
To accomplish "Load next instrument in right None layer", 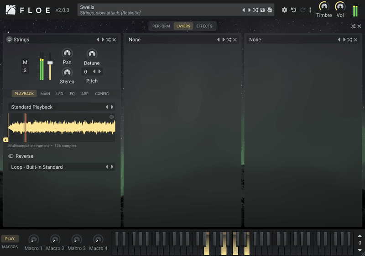I will click(x=344, y=40).
